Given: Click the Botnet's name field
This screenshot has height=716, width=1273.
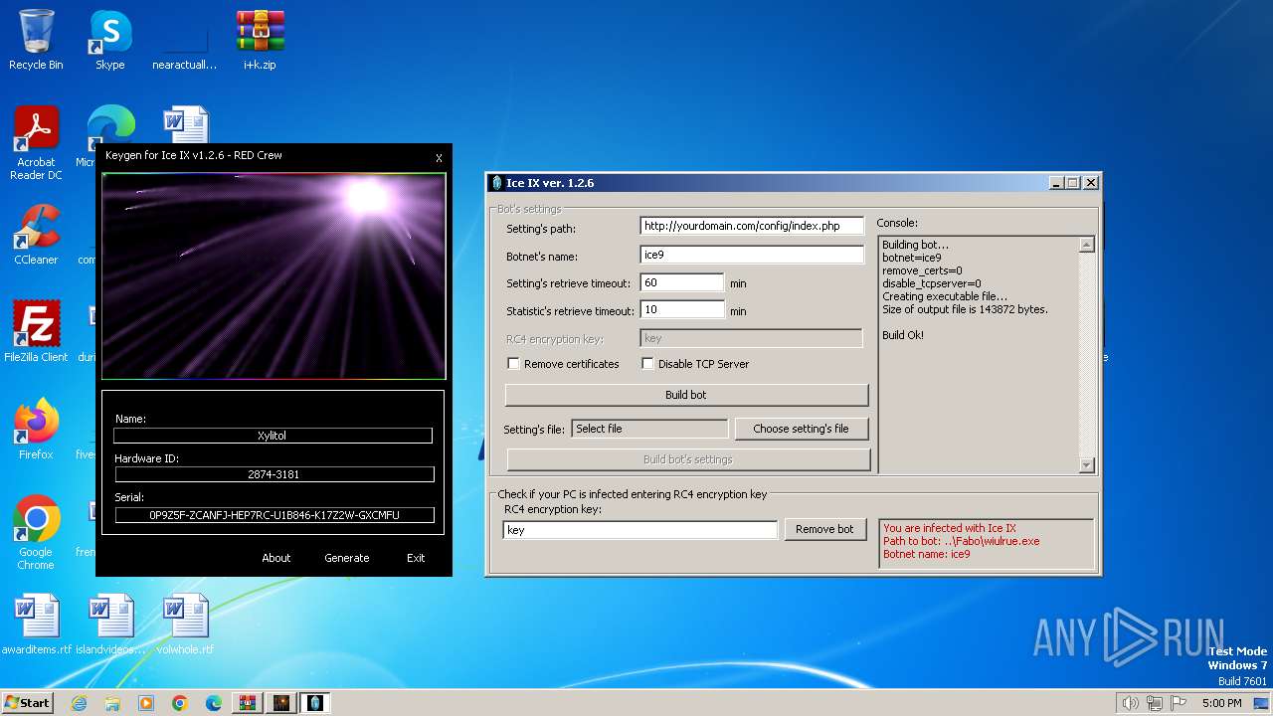Looking at the screenshot, I should coord(752,256).
